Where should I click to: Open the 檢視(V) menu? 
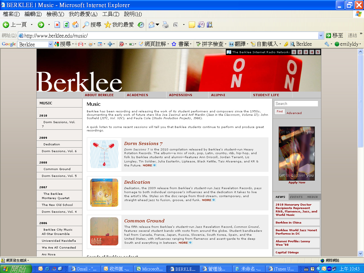coord(55,14)
